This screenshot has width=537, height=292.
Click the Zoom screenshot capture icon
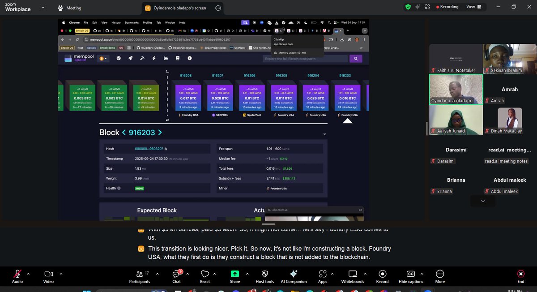coord(427,7)
